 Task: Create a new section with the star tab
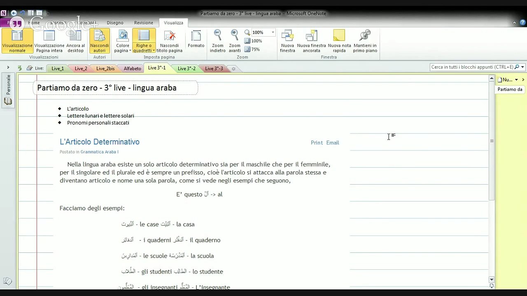click(x=233, y=69)
